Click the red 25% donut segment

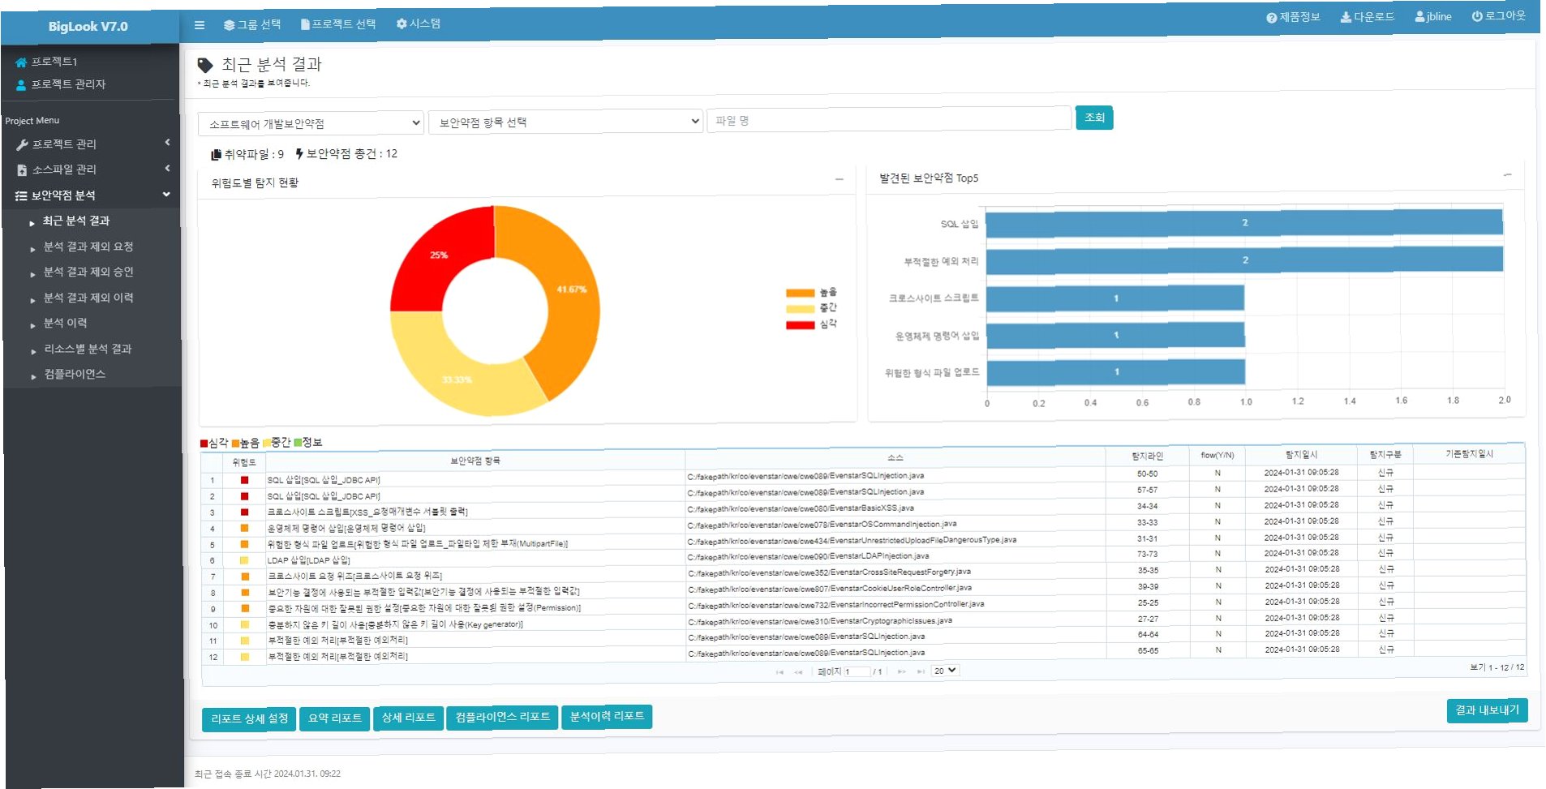coord(438,257)
